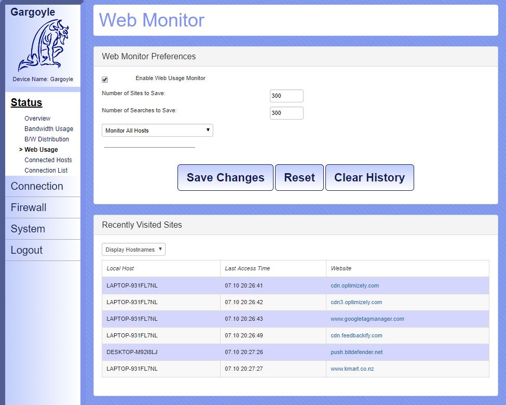Focus the Number of Searches to Save field
Image resolution: width=506 pixels, height=405 pixels.
[x=286, y=113]
